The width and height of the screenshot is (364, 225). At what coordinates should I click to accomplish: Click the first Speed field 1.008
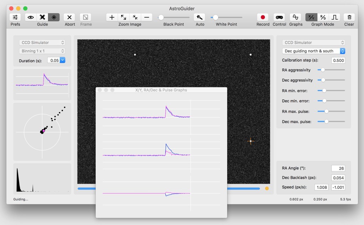coord(321,187)
